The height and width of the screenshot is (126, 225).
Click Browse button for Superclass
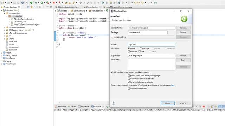coord(183,56)
